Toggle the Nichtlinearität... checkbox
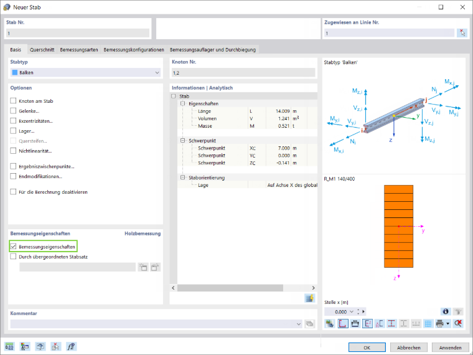473x355 pixels. (x=13, y=151)
